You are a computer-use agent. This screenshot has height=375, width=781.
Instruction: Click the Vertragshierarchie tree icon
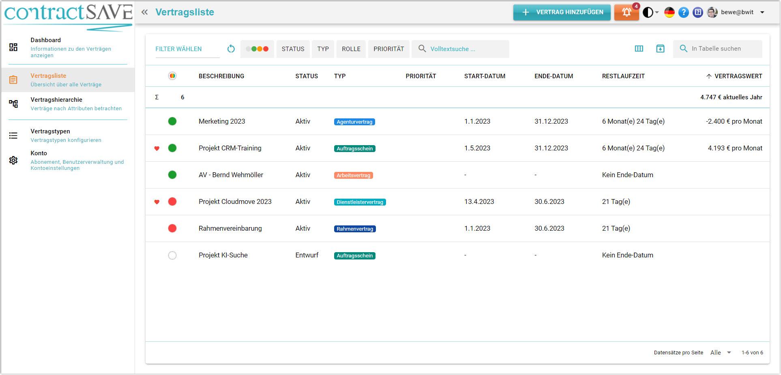(x=13, y=104)
